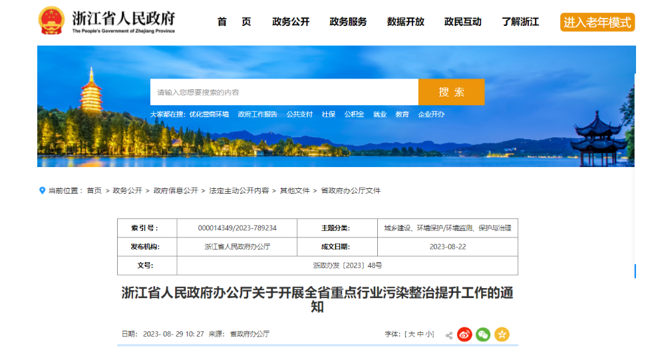648x350 pixels.
Task: Click the blue location pin icon
Action: point(43,190)
